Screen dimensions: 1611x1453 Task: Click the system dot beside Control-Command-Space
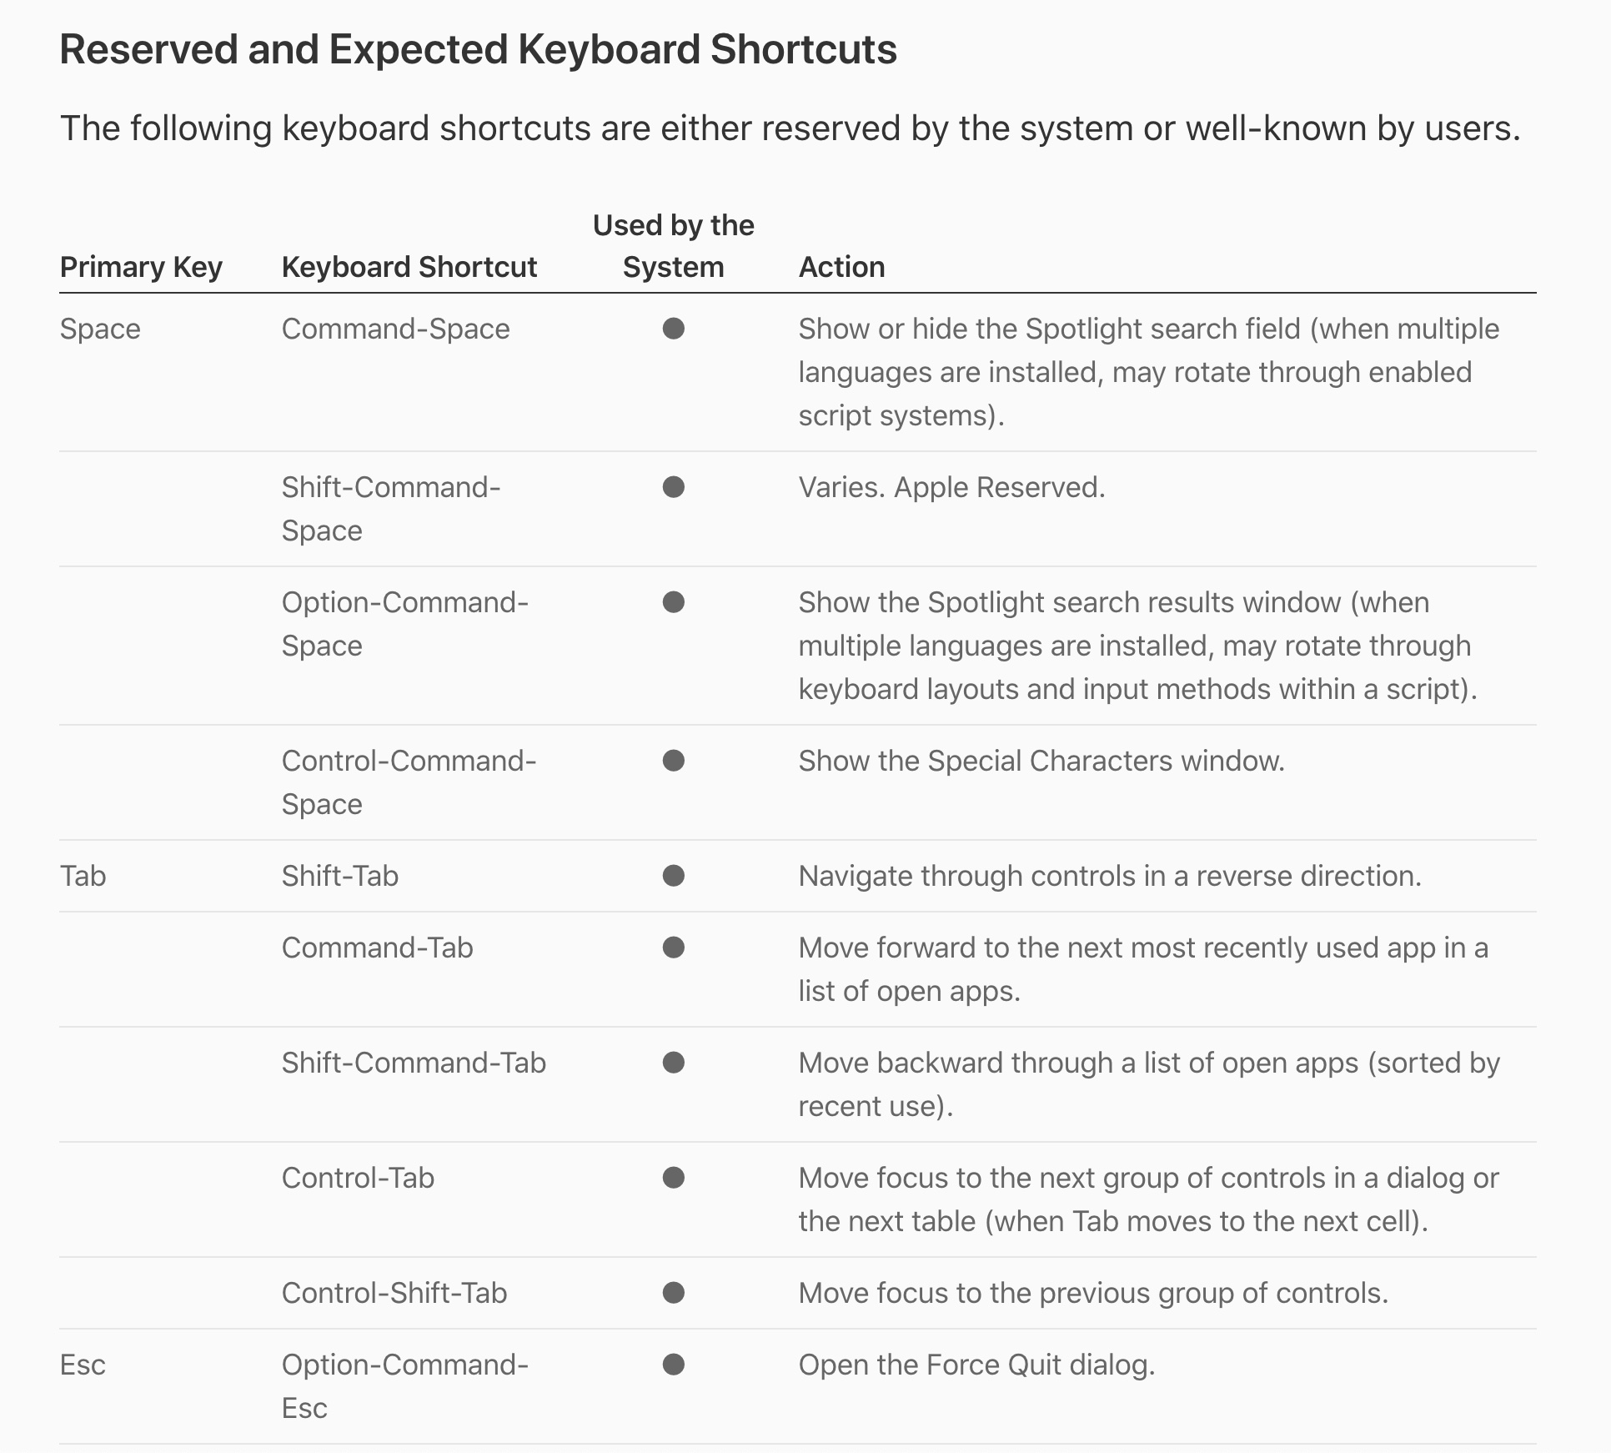coord(673,761)
